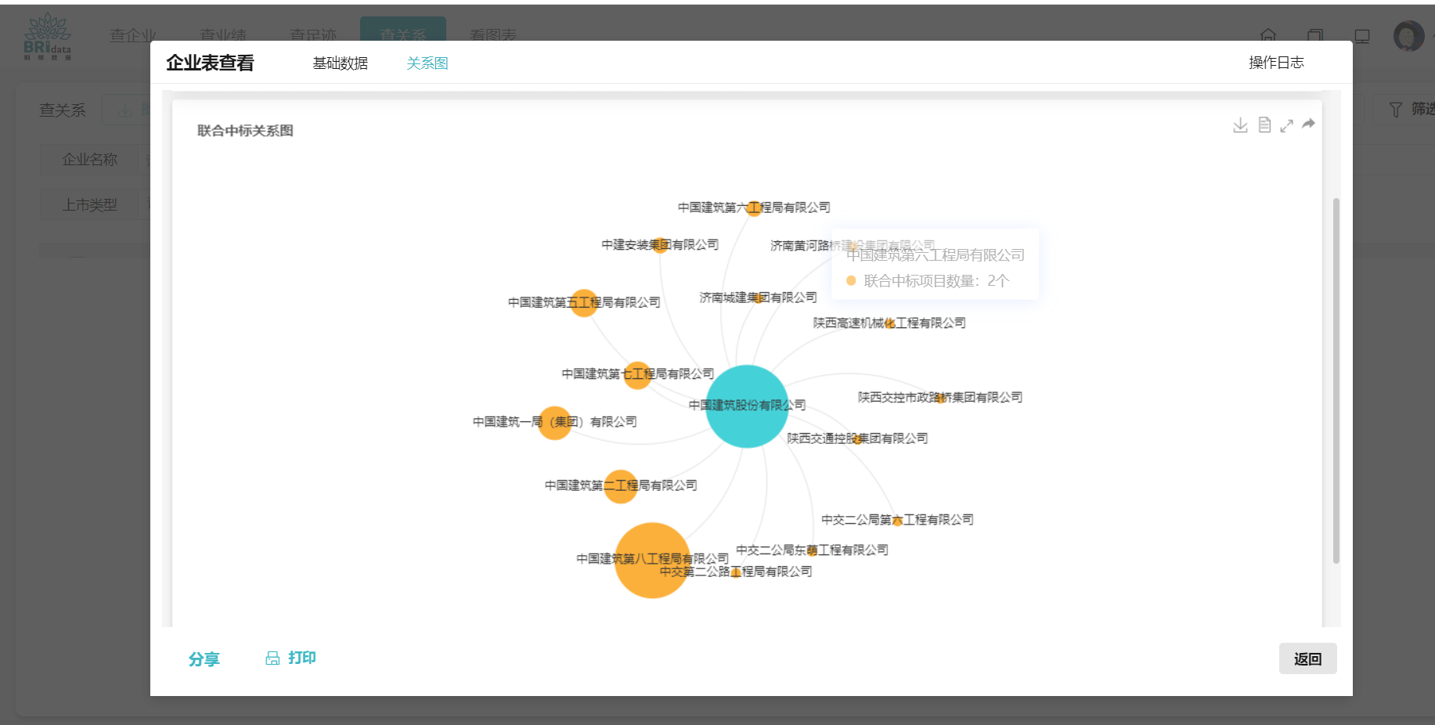
Task: Click 企业名称 filter label in background
Action: 90,160
